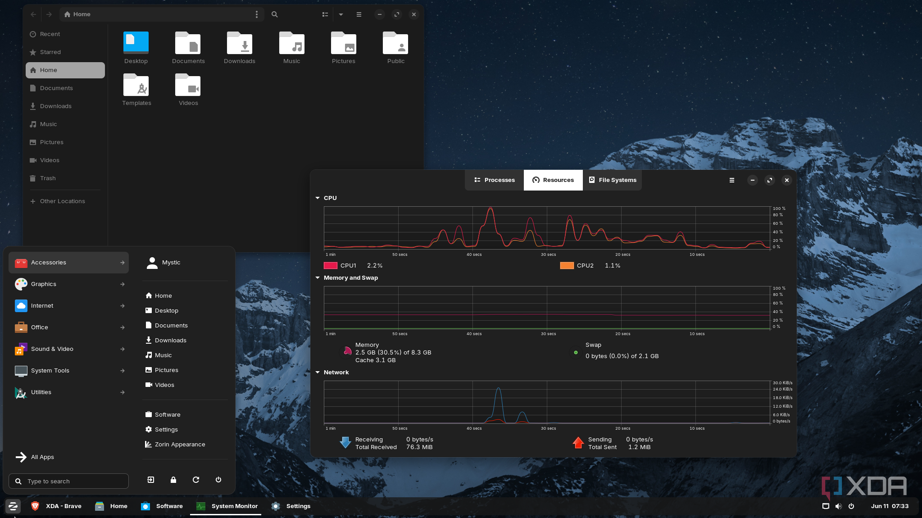The image size is (922, 518).
Task: Open the Downloads folder icon in Files
Action: coord(240,44)
